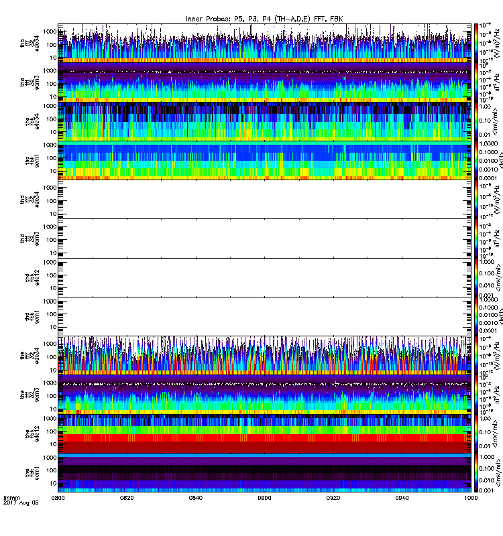Click the 0920 time axis label

(333, 498)
